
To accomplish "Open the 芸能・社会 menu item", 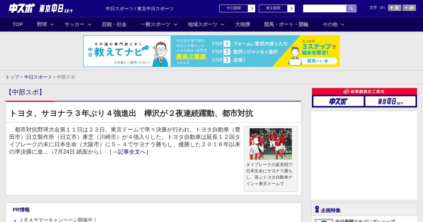I will tap(114, 24).
